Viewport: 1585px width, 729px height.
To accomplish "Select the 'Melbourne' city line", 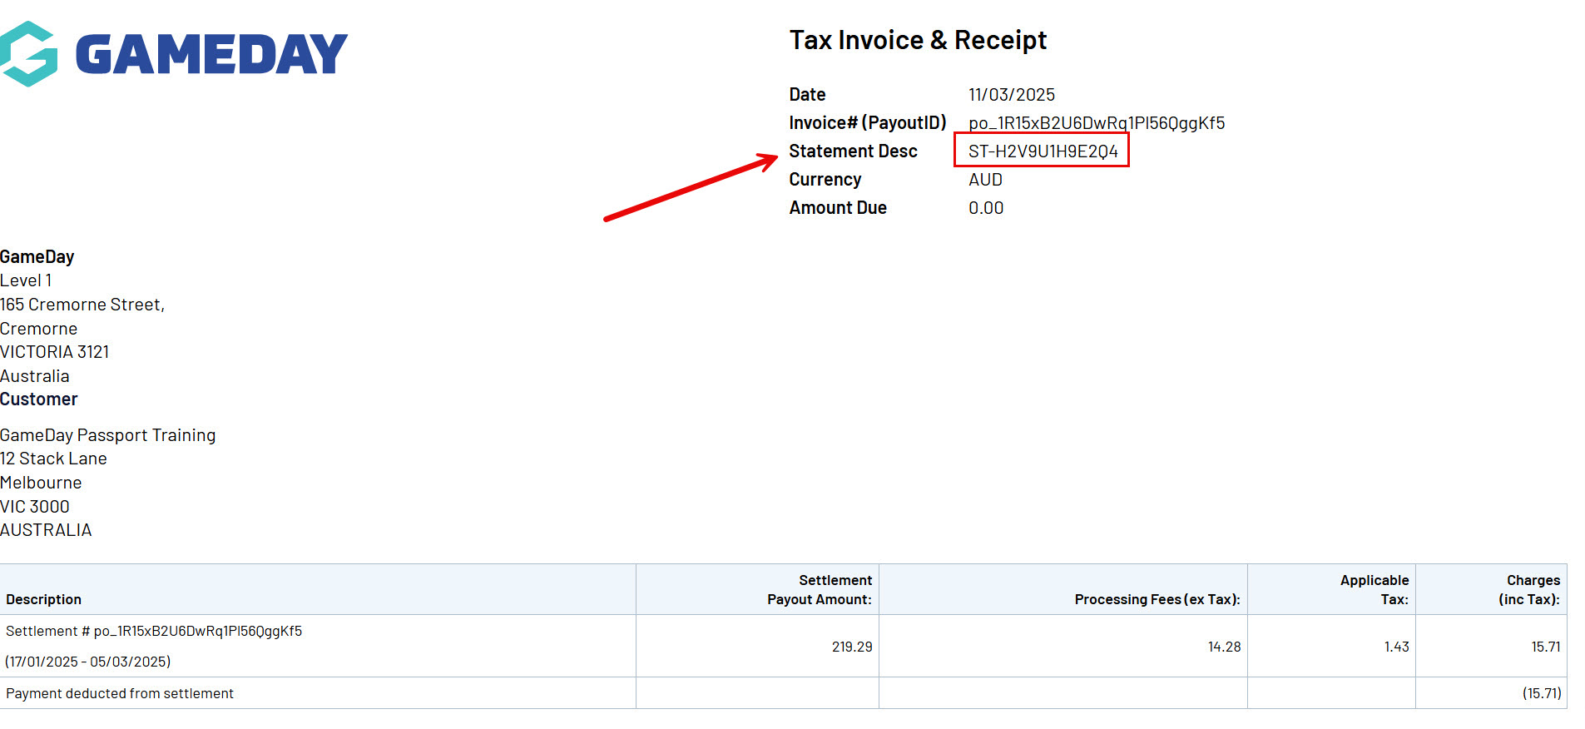I will coord(41,483).
